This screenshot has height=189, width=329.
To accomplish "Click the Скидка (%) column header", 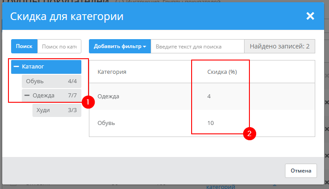I will 222,72.
